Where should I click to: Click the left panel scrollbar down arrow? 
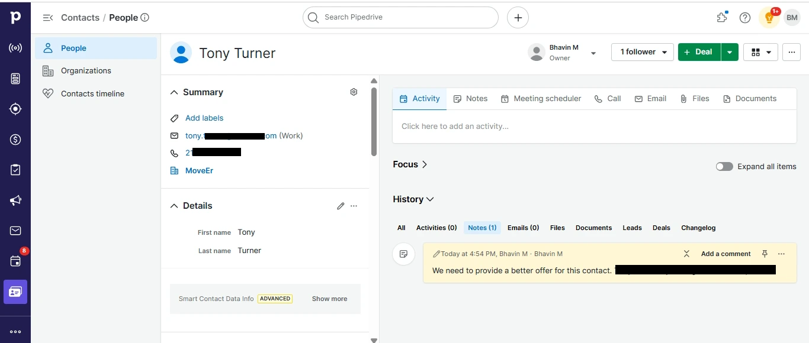[x=374, y=340]
